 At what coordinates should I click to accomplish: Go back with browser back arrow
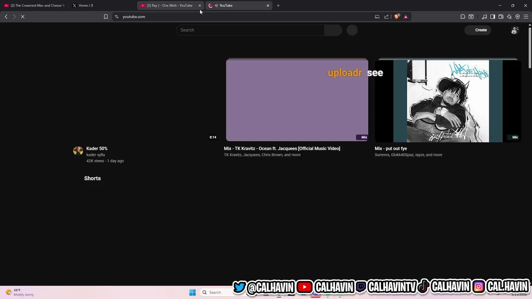pyautogui.click(x=6, y=17)
